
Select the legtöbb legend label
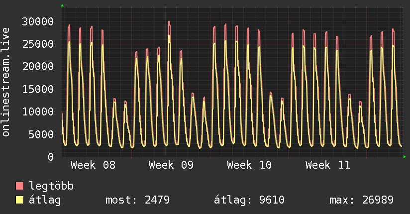point(52,186)
